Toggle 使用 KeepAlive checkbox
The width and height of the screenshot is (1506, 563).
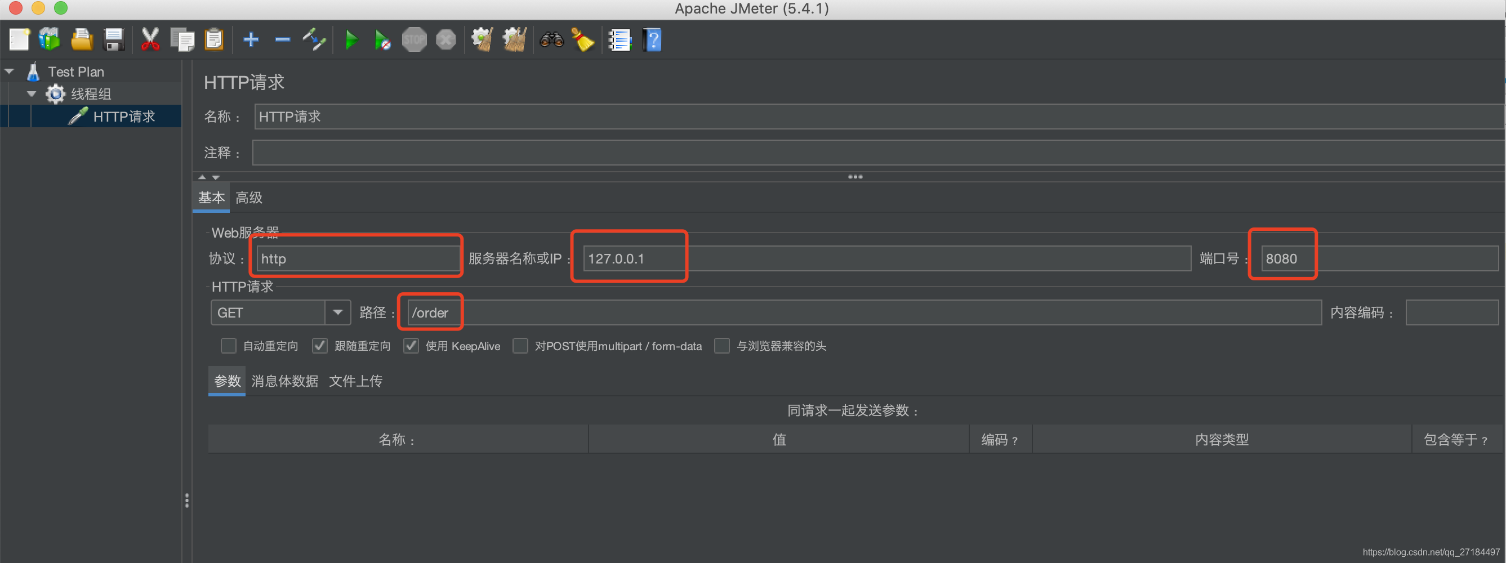tap(411, 346)
